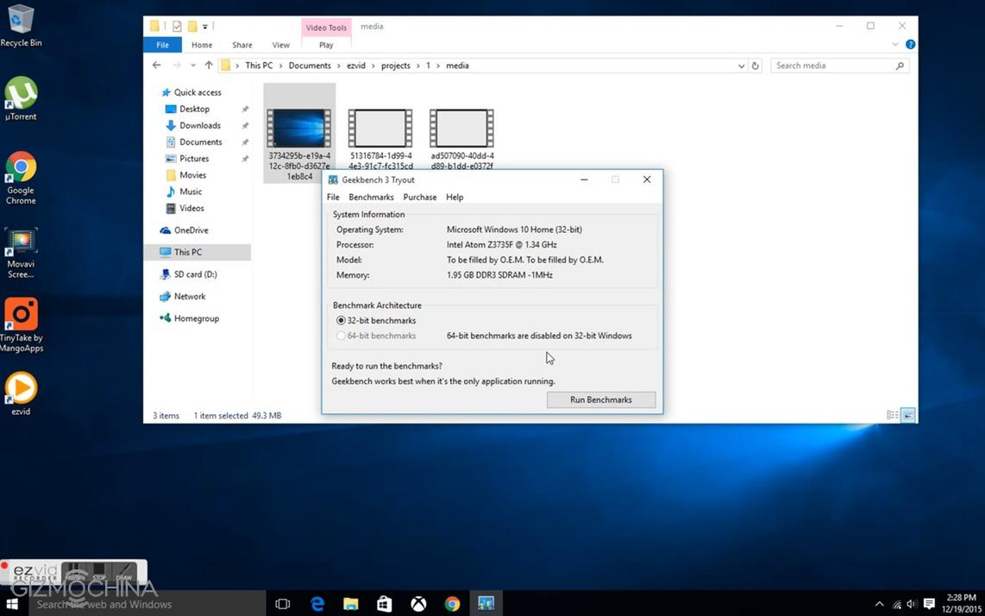Open the Xbox app in taskbar
The image size is (985, 616).
(x=418, y=604)
